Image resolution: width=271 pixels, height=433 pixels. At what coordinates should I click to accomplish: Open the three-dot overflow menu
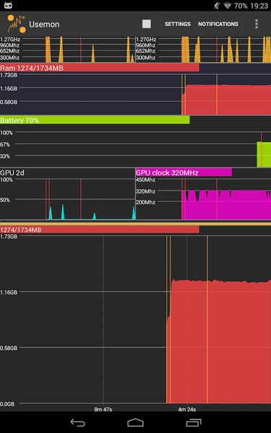pos(257,24)
